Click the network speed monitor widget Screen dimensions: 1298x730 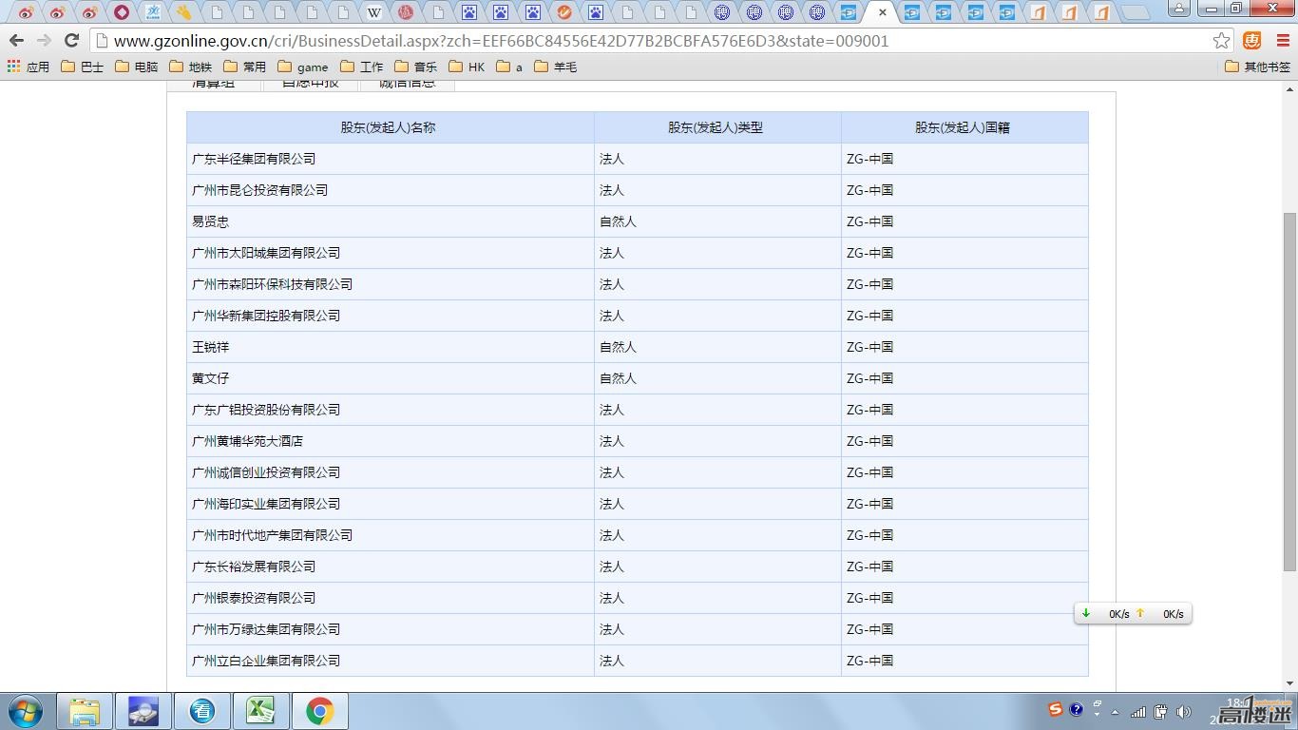(x=1133, y=614)
